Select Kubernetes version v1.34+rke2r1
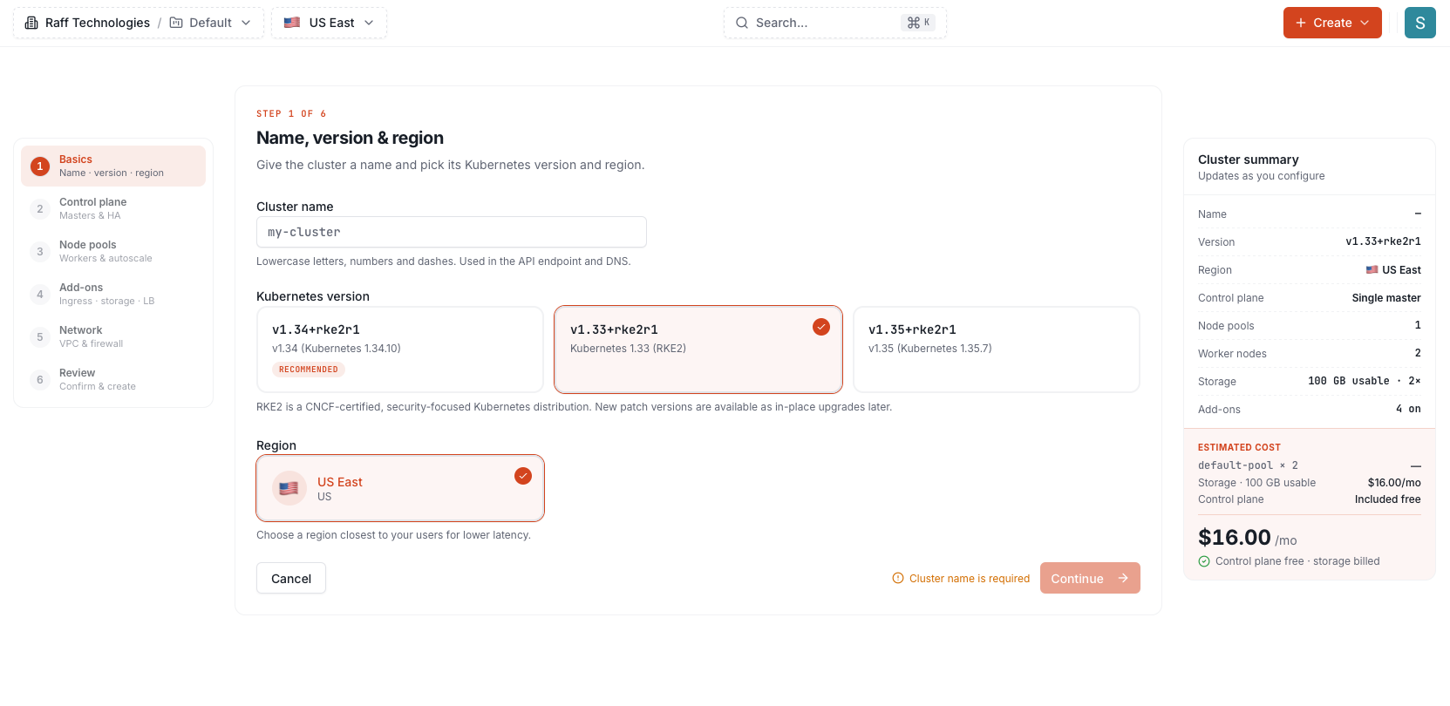The height and width of the screenshot is (706, 1450). (400, 350)
